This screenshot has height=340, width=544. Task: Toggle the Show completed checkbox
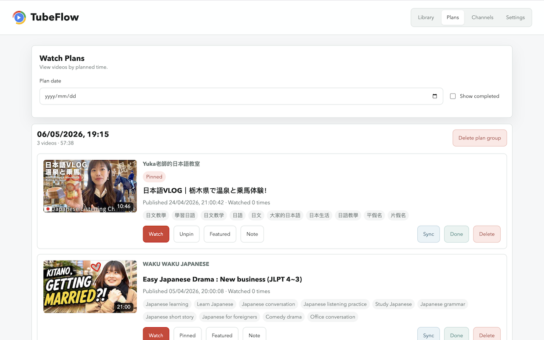(x=453, y=96)
